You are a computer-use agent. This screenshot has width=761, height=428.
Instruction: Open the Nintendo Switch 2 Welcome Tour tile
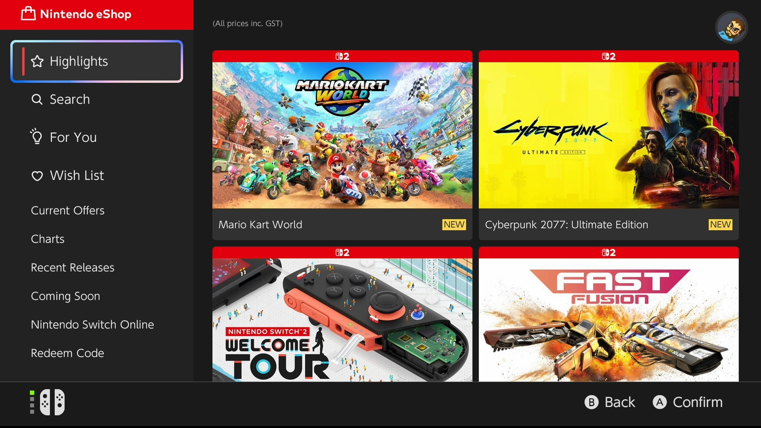click(342, 314)
